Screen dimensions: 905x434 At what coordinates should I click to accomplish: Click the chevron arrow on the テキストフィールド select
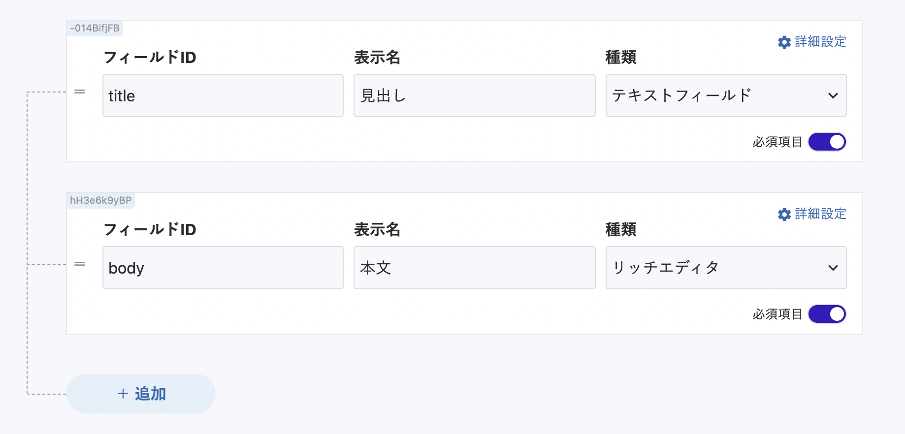(833, 95)
